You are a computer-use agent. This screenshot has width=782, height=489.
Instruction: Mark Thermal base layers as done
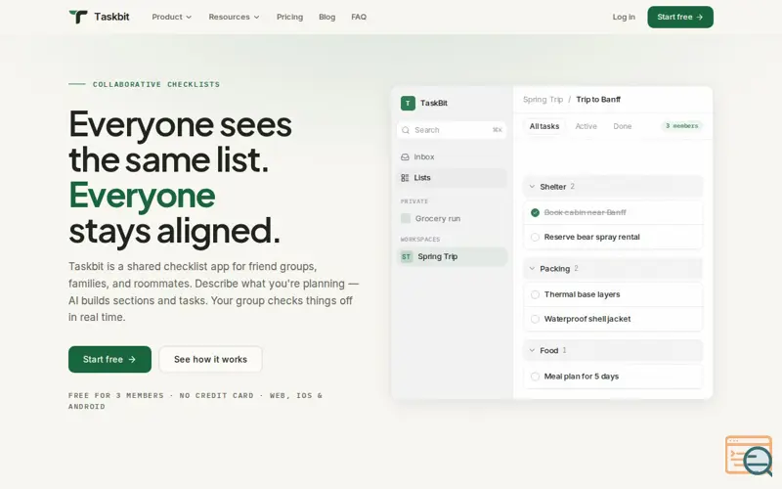tap(535, 294)
